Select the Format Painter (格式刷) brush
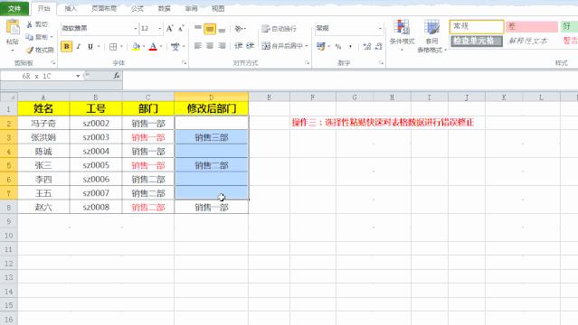 [30, 50]
